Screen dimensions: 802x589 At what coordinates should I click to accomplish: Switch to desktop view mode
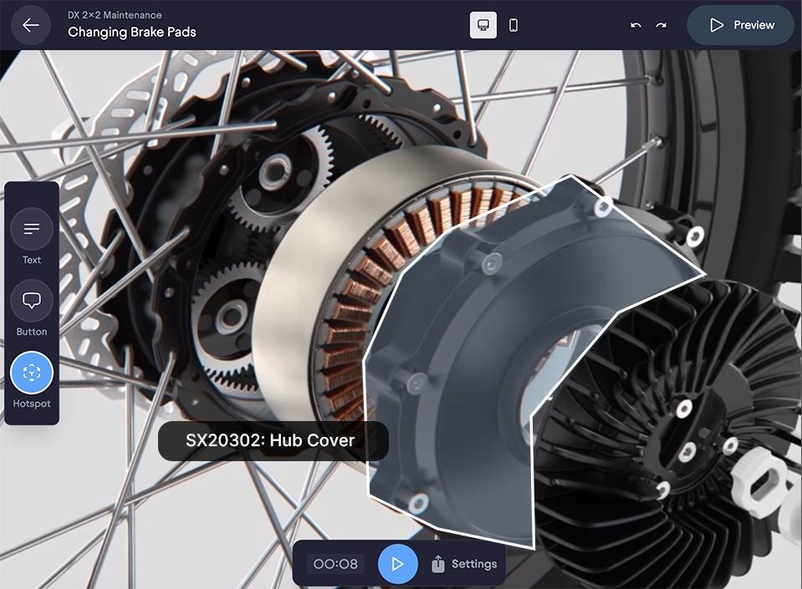483,25
